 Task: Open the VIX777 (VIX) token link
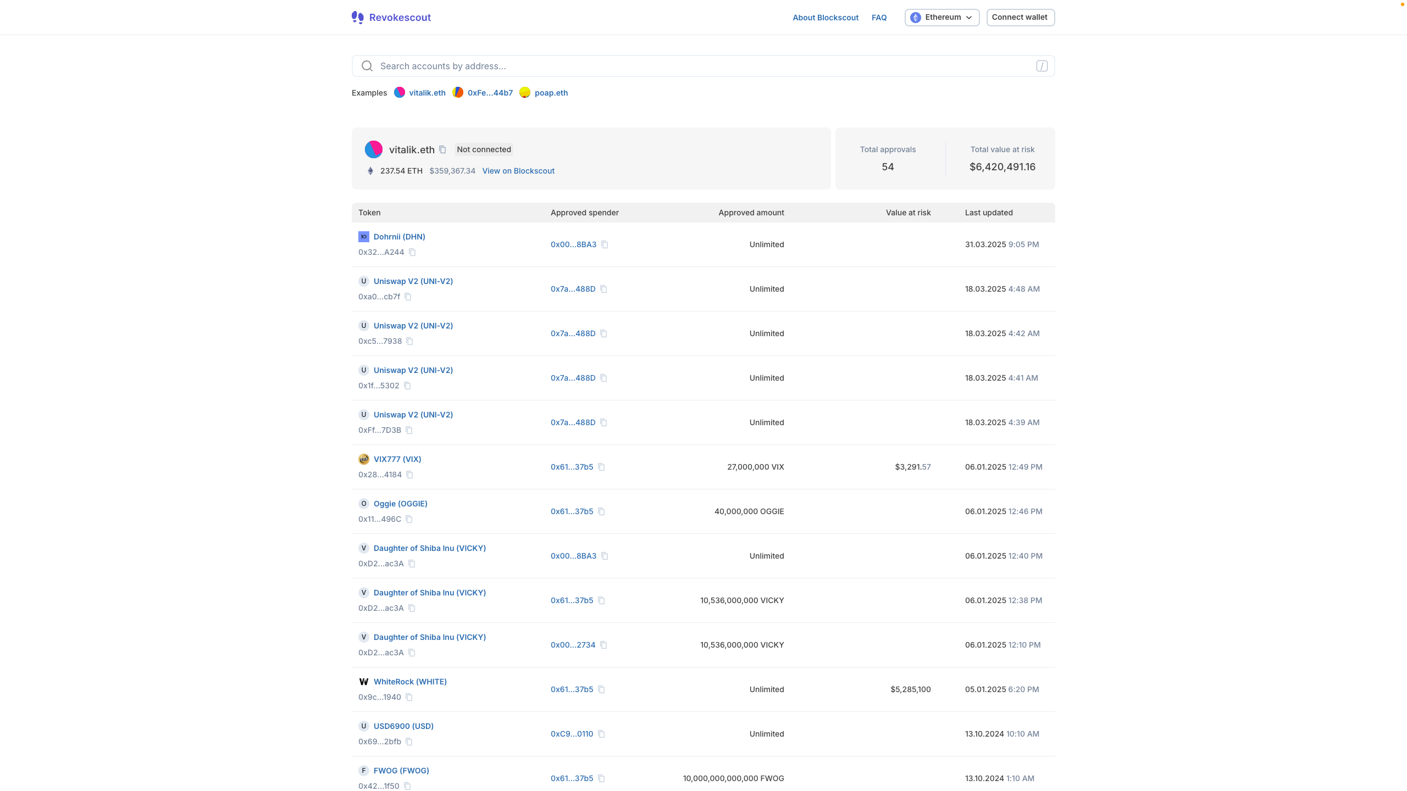(397, 459)
